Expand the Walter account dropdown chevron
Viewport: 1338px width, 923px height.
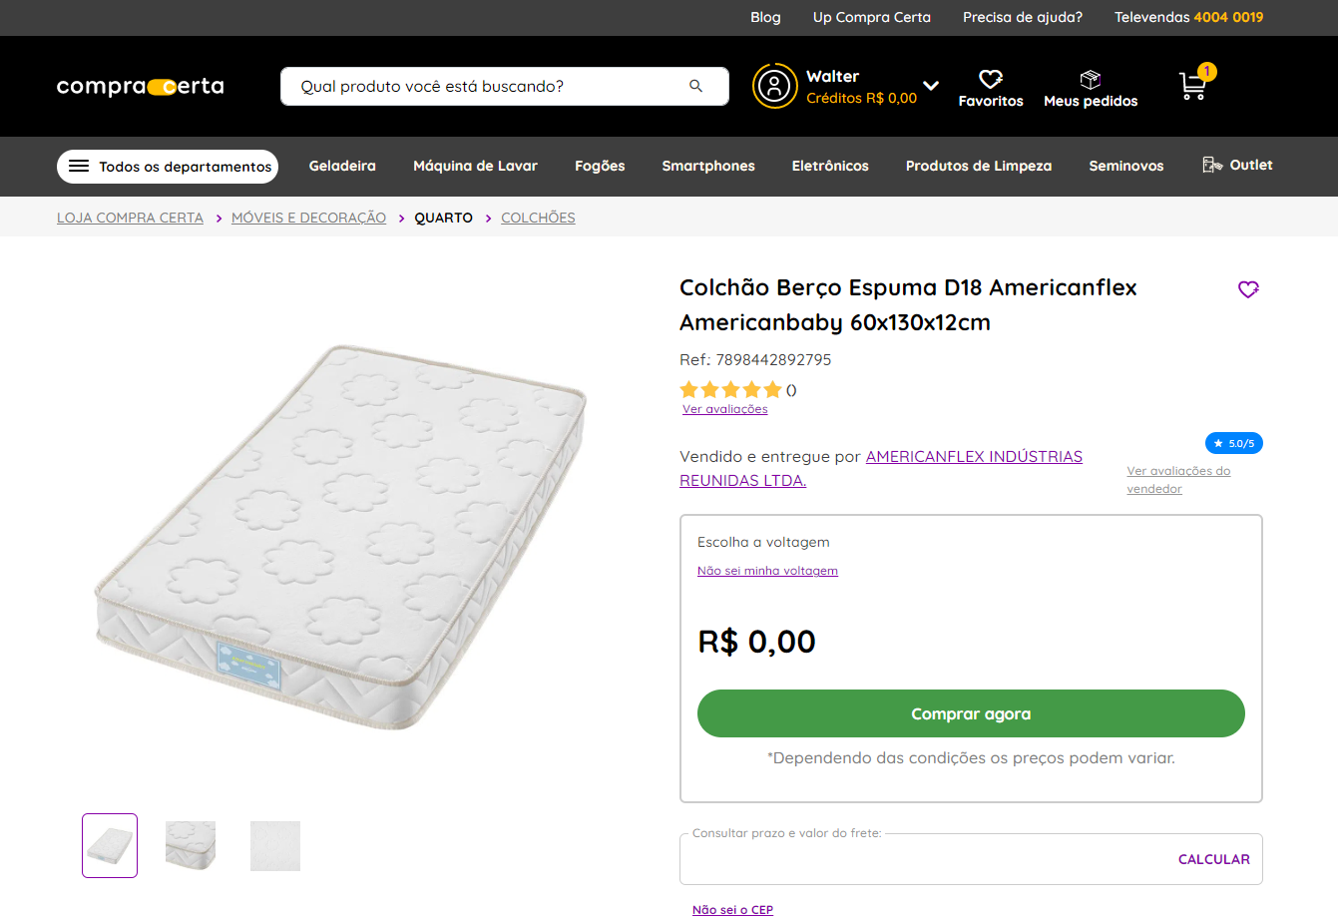(931, 86)
